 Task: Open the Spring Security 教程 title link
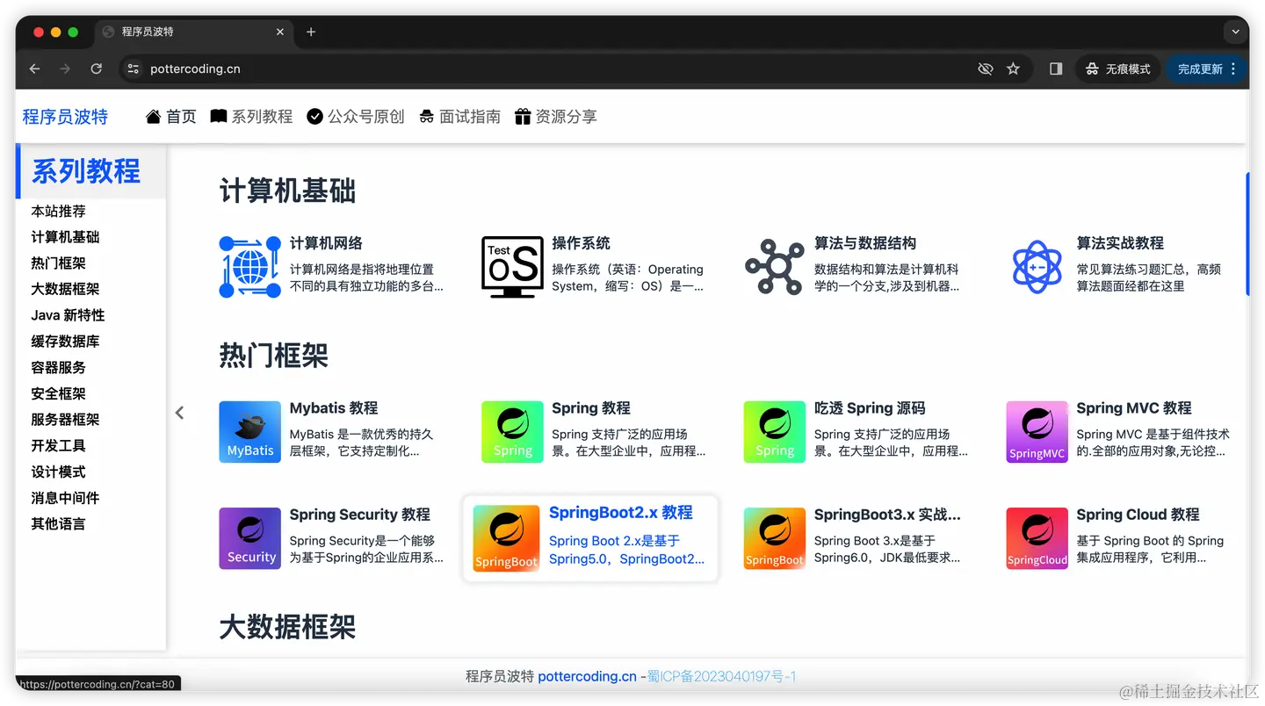pyautogui.click(x=359, y=514)
